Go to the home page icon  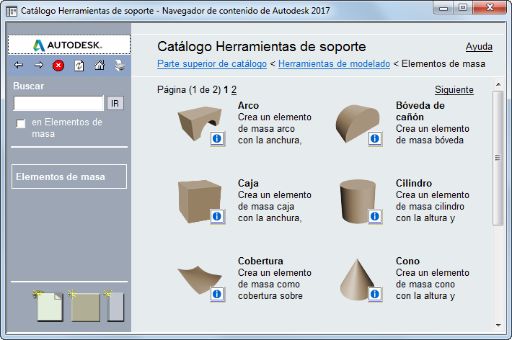[x=100, y=66]
